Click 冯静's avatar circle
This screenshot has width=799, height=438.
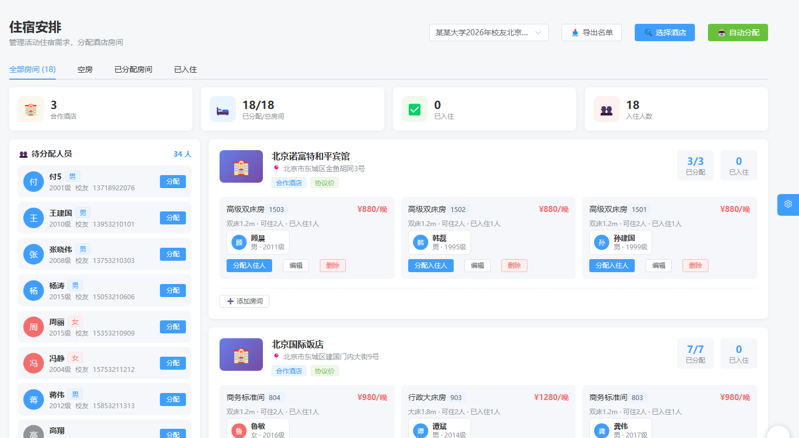pos(34,363)
